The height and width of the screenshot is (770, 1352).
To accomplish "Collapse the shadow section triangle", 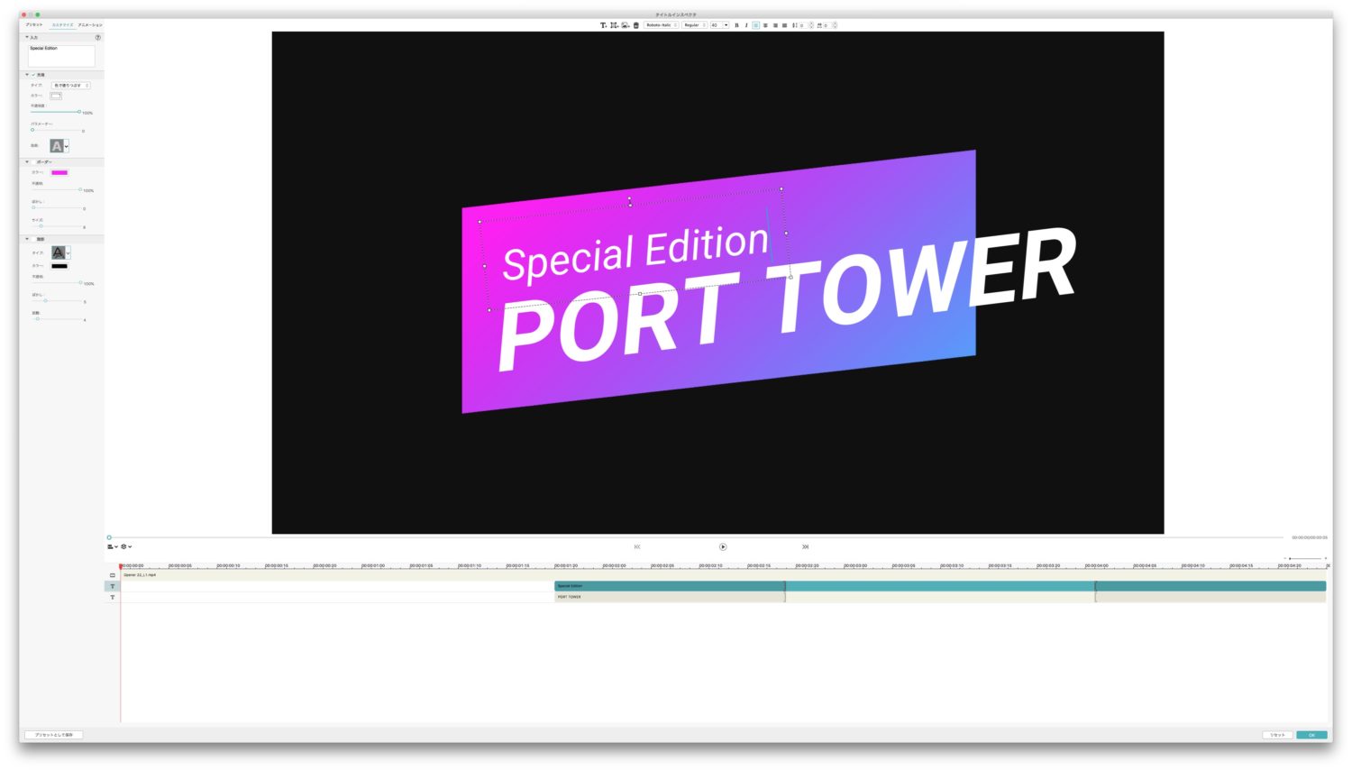I will pos(27,239).
